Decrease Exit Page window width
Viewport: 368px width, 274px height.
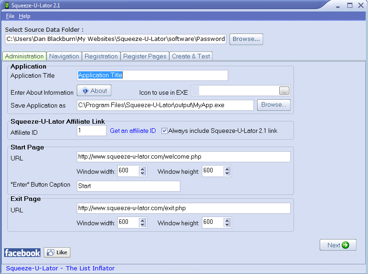pyautogui.click(x=143, y=225)
